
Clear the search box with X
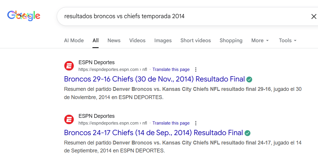(x=314, y=16)
